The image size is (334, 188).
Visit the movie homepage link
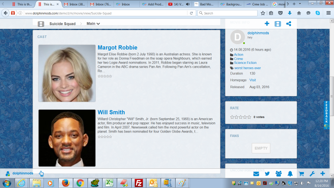[253, 80]
